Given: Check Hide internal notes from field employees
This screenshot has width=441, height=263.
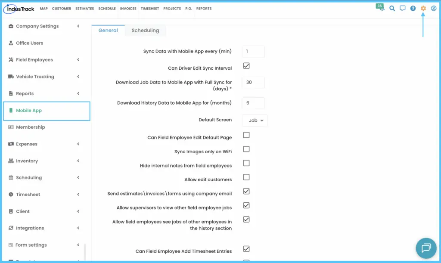Looking at the screenshot, I should 246,163.
